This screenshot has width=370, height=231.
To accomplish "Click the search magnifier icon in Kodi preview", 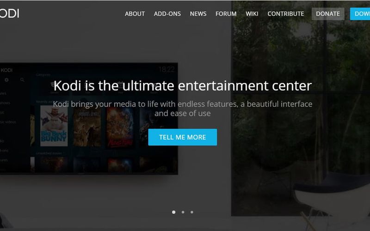I will pos(22,80).
